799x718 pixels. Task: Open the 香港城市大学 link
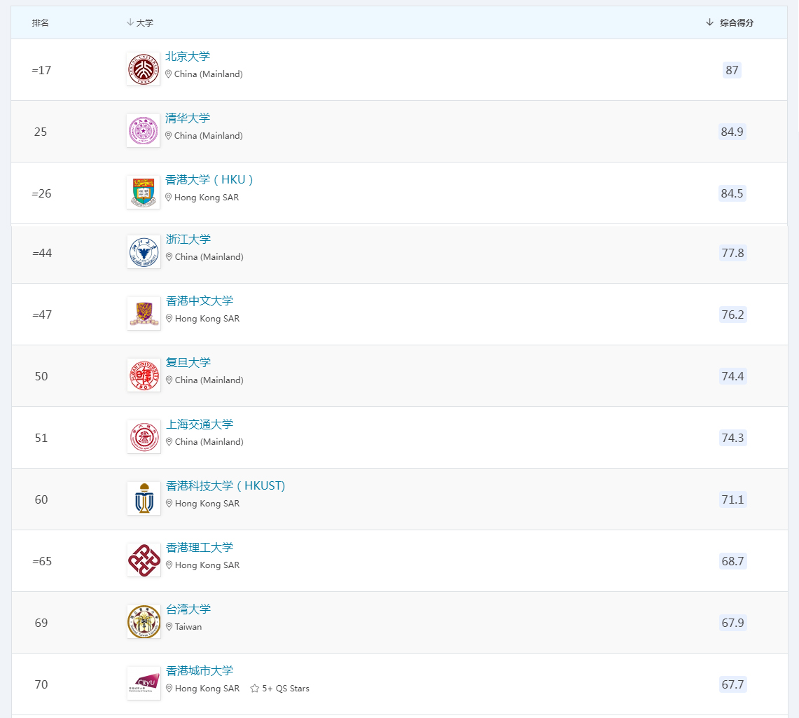point(200,671)
